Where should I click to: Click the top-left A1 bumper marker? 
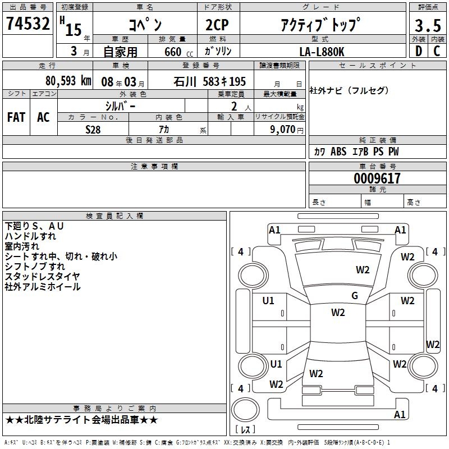point(274,230)
